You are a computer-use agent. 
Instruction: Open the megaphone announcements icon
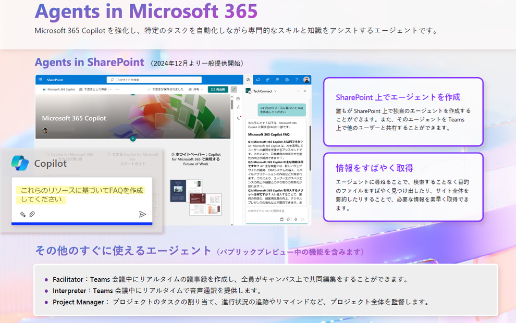(258, 80)
